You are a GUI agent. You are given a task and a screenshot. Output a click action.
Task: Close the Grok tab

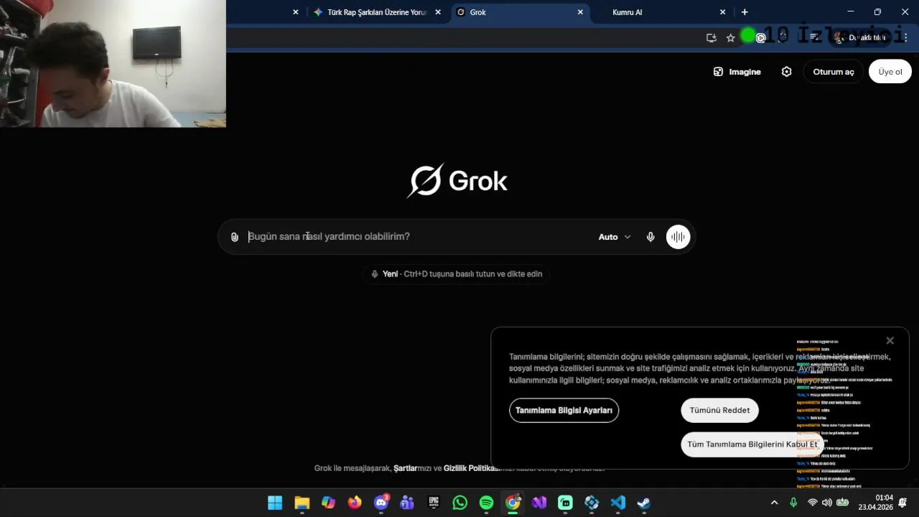point(581,12)
